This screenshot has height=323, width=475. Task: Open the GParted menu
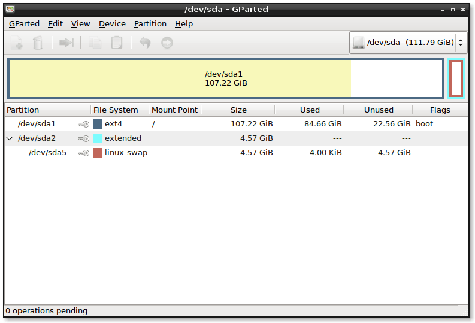[x=24, y=23]
